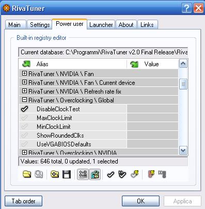
Task: Click the registry list scroll down arrow
Action: pos(183,151)
